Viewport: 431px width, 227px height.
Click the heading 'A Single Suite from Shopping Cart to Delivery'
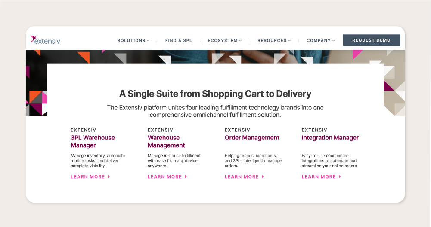click(x=215, y=94)
